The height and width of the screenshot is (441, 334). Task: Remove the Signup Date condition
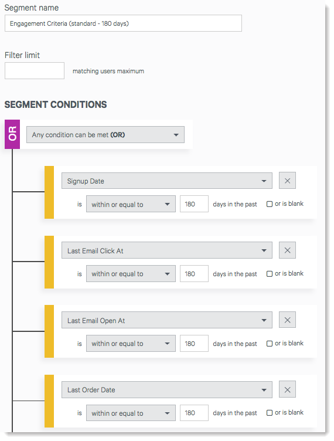[x=287, y=181]
